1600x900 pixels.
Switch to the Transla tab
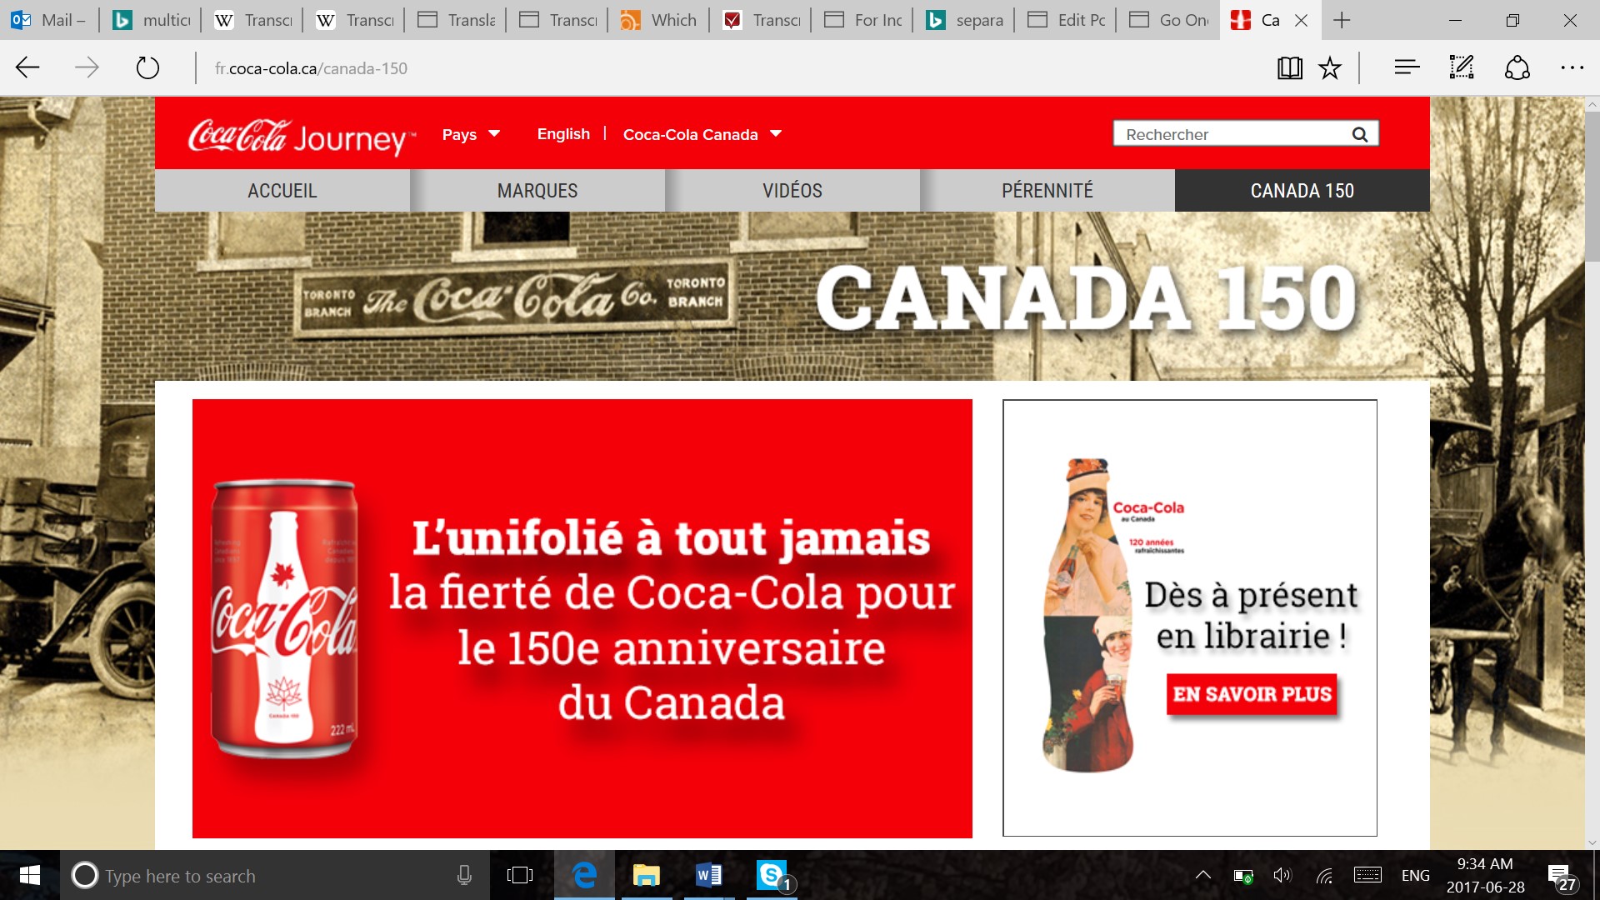click(456, 20)
